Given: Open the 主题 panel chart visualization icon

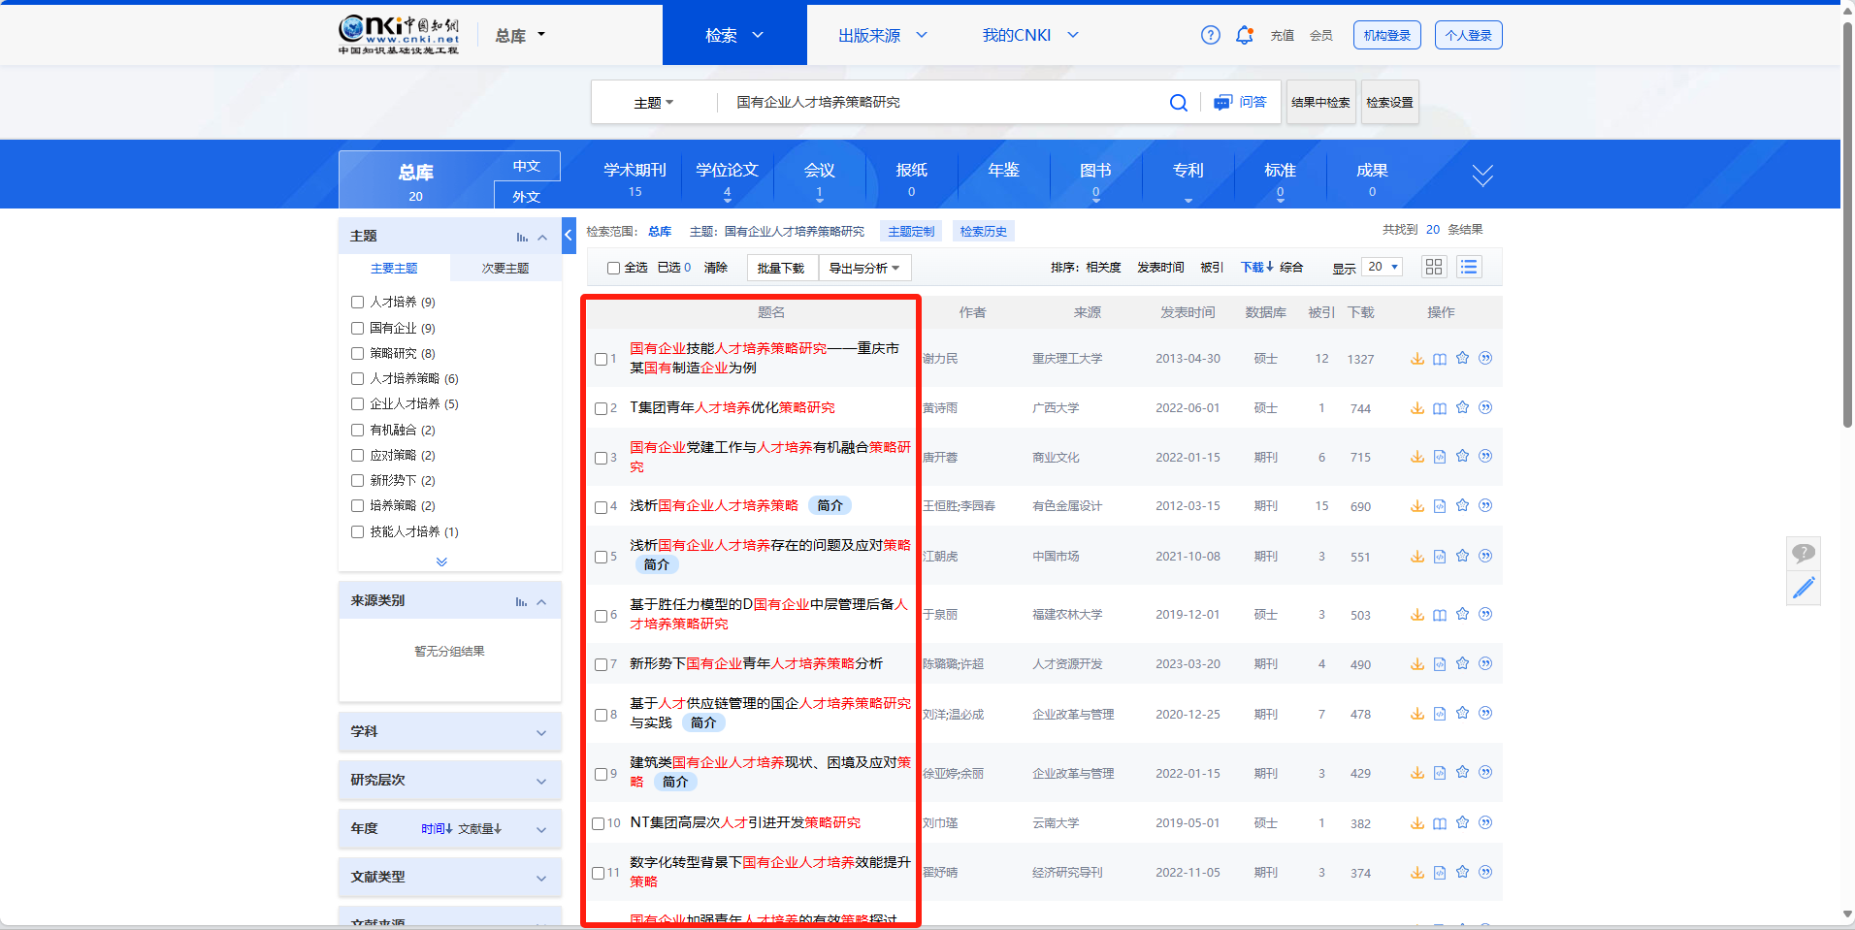Looking at the screenshot, I should point(522,238).
